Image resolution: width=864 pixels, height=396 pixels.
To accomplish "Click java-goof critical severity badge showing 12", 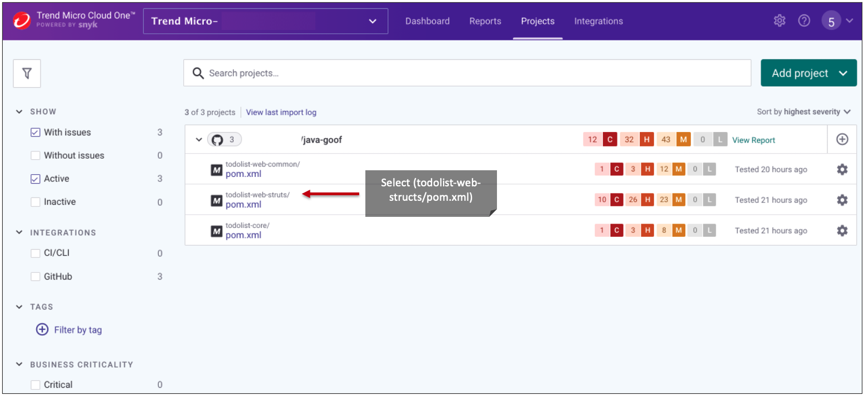I will tap(600, 140).
